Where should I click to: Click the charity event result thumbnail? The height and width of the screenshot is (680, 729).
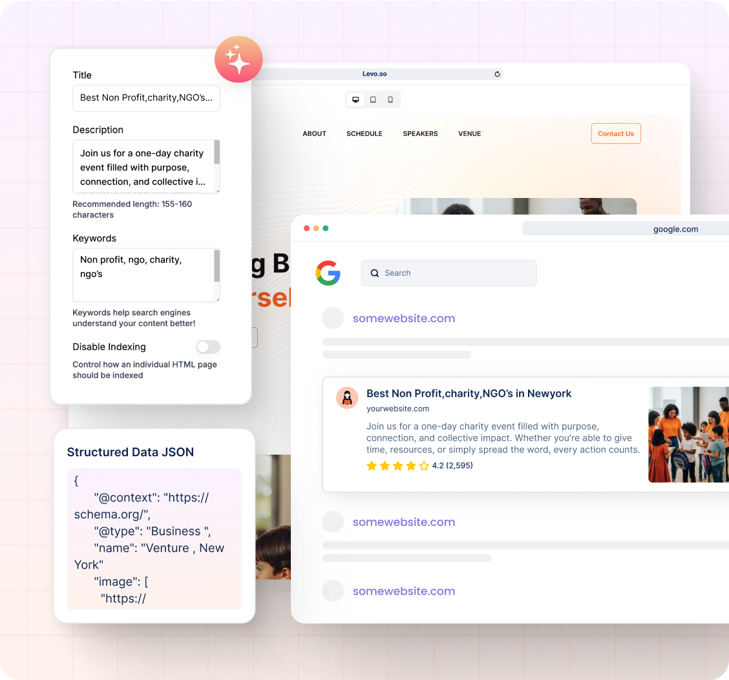(688, 435)
